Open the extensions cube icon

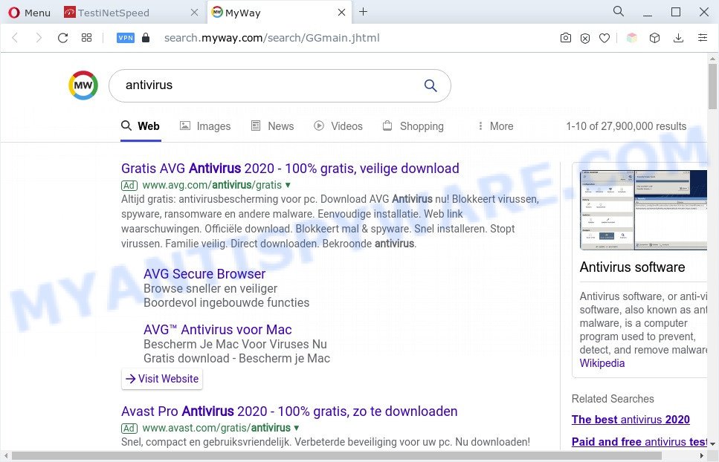pos(655,38)
